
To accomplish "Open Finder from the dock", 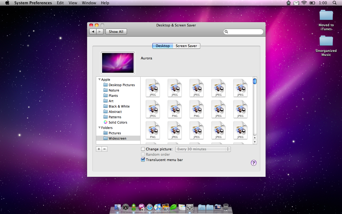I will click(118, 207).
